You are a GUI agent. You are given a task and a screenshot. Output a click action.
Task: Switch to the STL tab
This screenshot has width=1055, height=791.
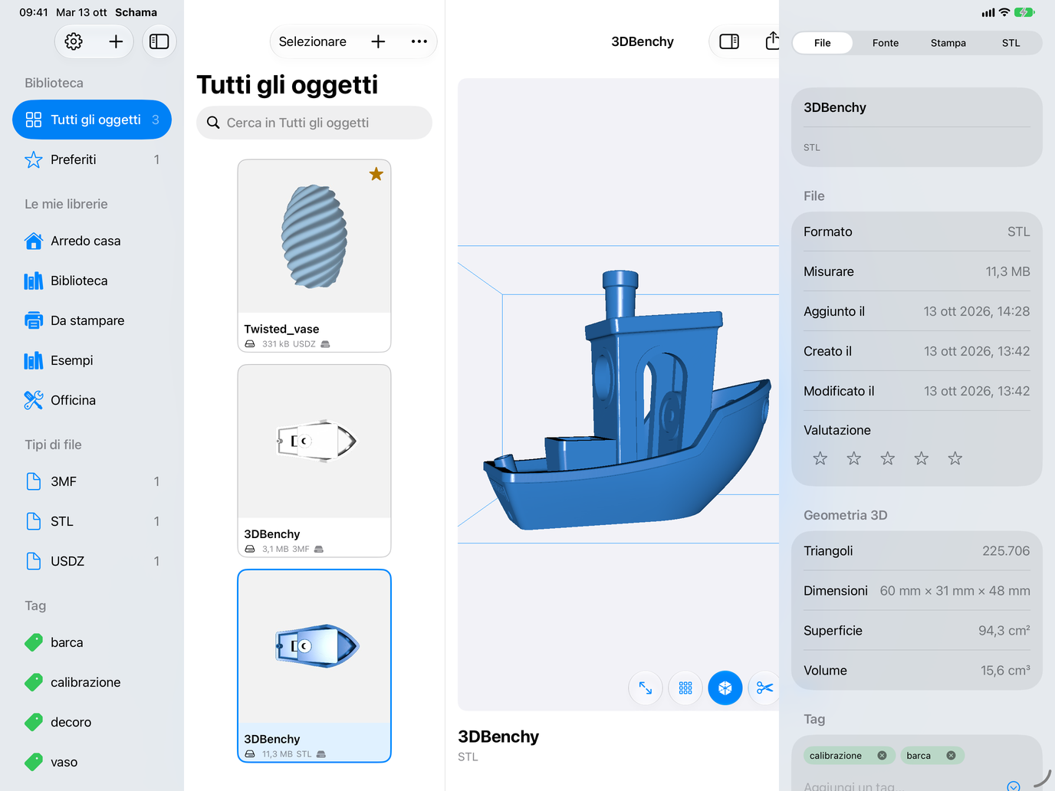pyautogui.click(x=1011, y=43)
